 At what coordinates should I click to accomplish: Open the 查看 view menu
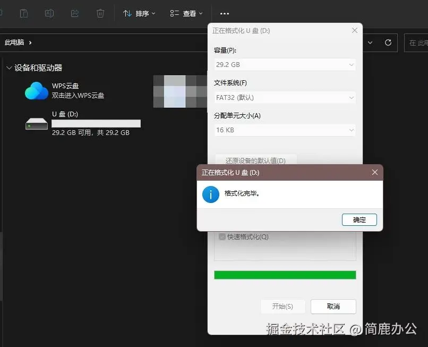pyautogui.click(x=186, y=13)
